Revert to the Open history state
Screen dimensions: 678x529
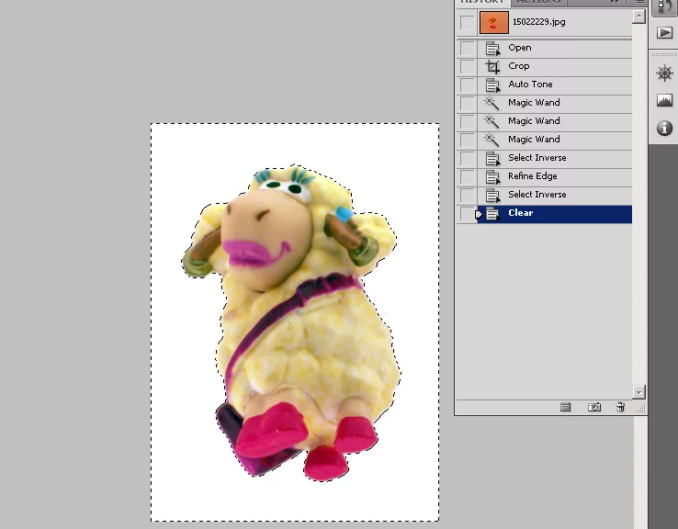555,49
